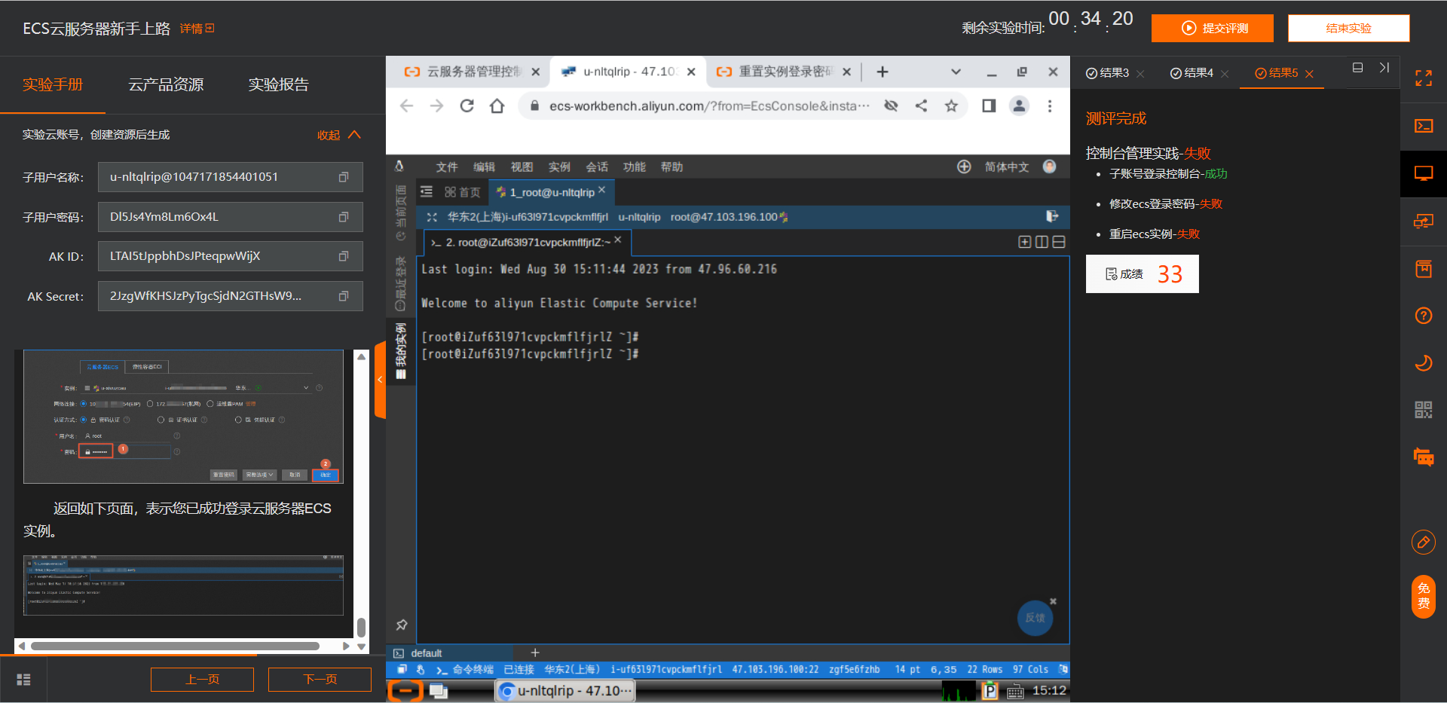1447x703 pixels.
Task: Go to the browser home page
Action: pyautogui.click(x=497, y=106)
